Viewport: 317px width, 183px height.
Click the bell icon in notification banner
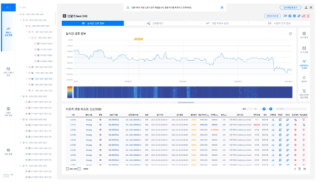pyautogui.click(x=128, y=8)
